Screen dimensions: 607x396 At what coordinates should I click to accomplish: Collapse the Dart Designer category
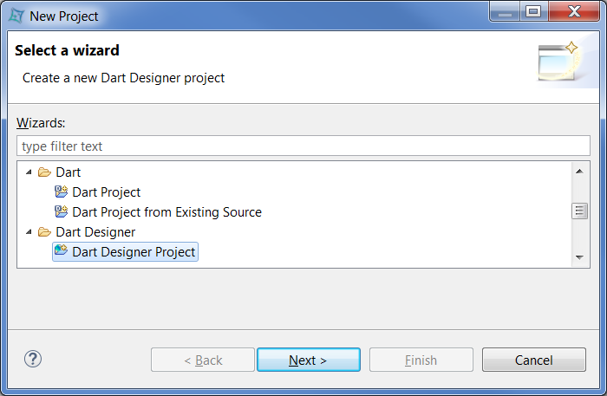point(29,232)
